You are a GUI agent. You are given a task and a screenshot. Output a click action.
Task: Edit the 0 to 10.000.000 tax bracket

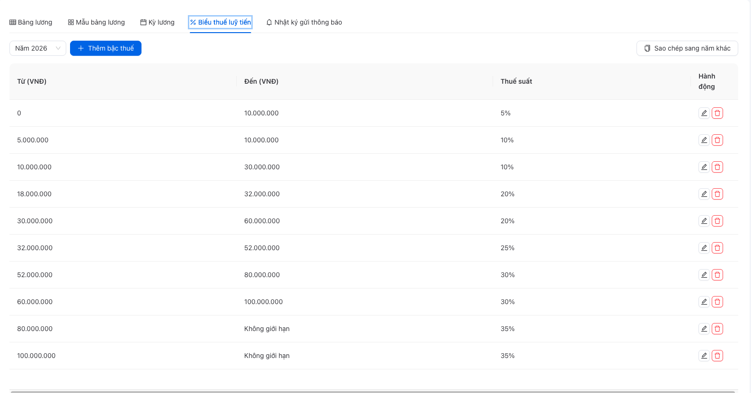[x=704, y=113]
